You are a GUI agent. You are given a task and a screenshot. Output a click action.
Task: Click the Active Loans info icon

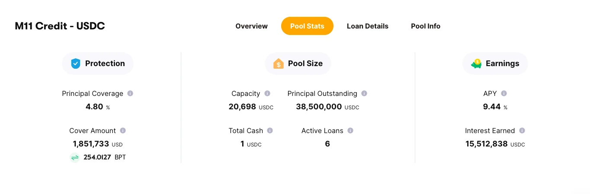(350, 130)
